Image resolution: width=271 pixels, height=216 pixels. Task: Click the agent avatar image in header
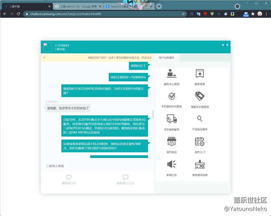point(48,47)
